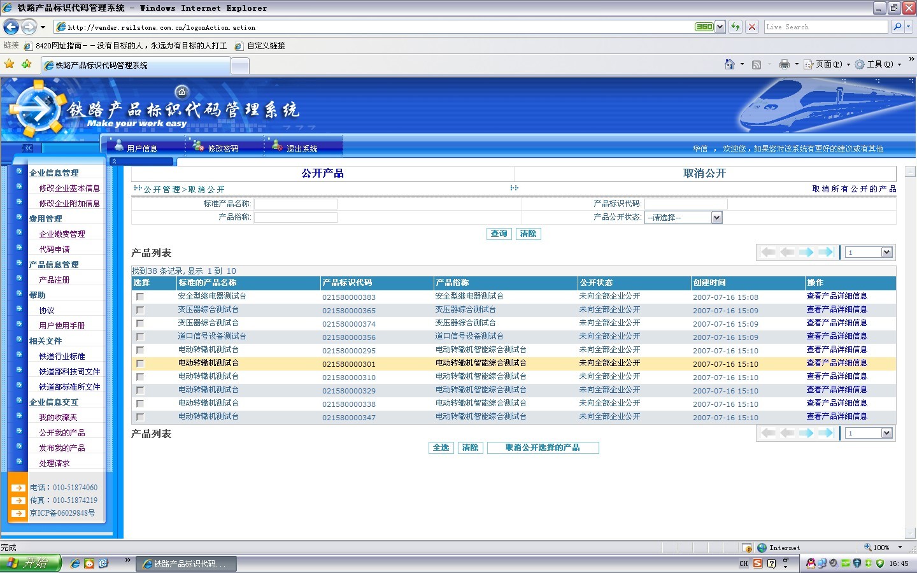Click the IE Forward arrow button

tap(29, 27)
